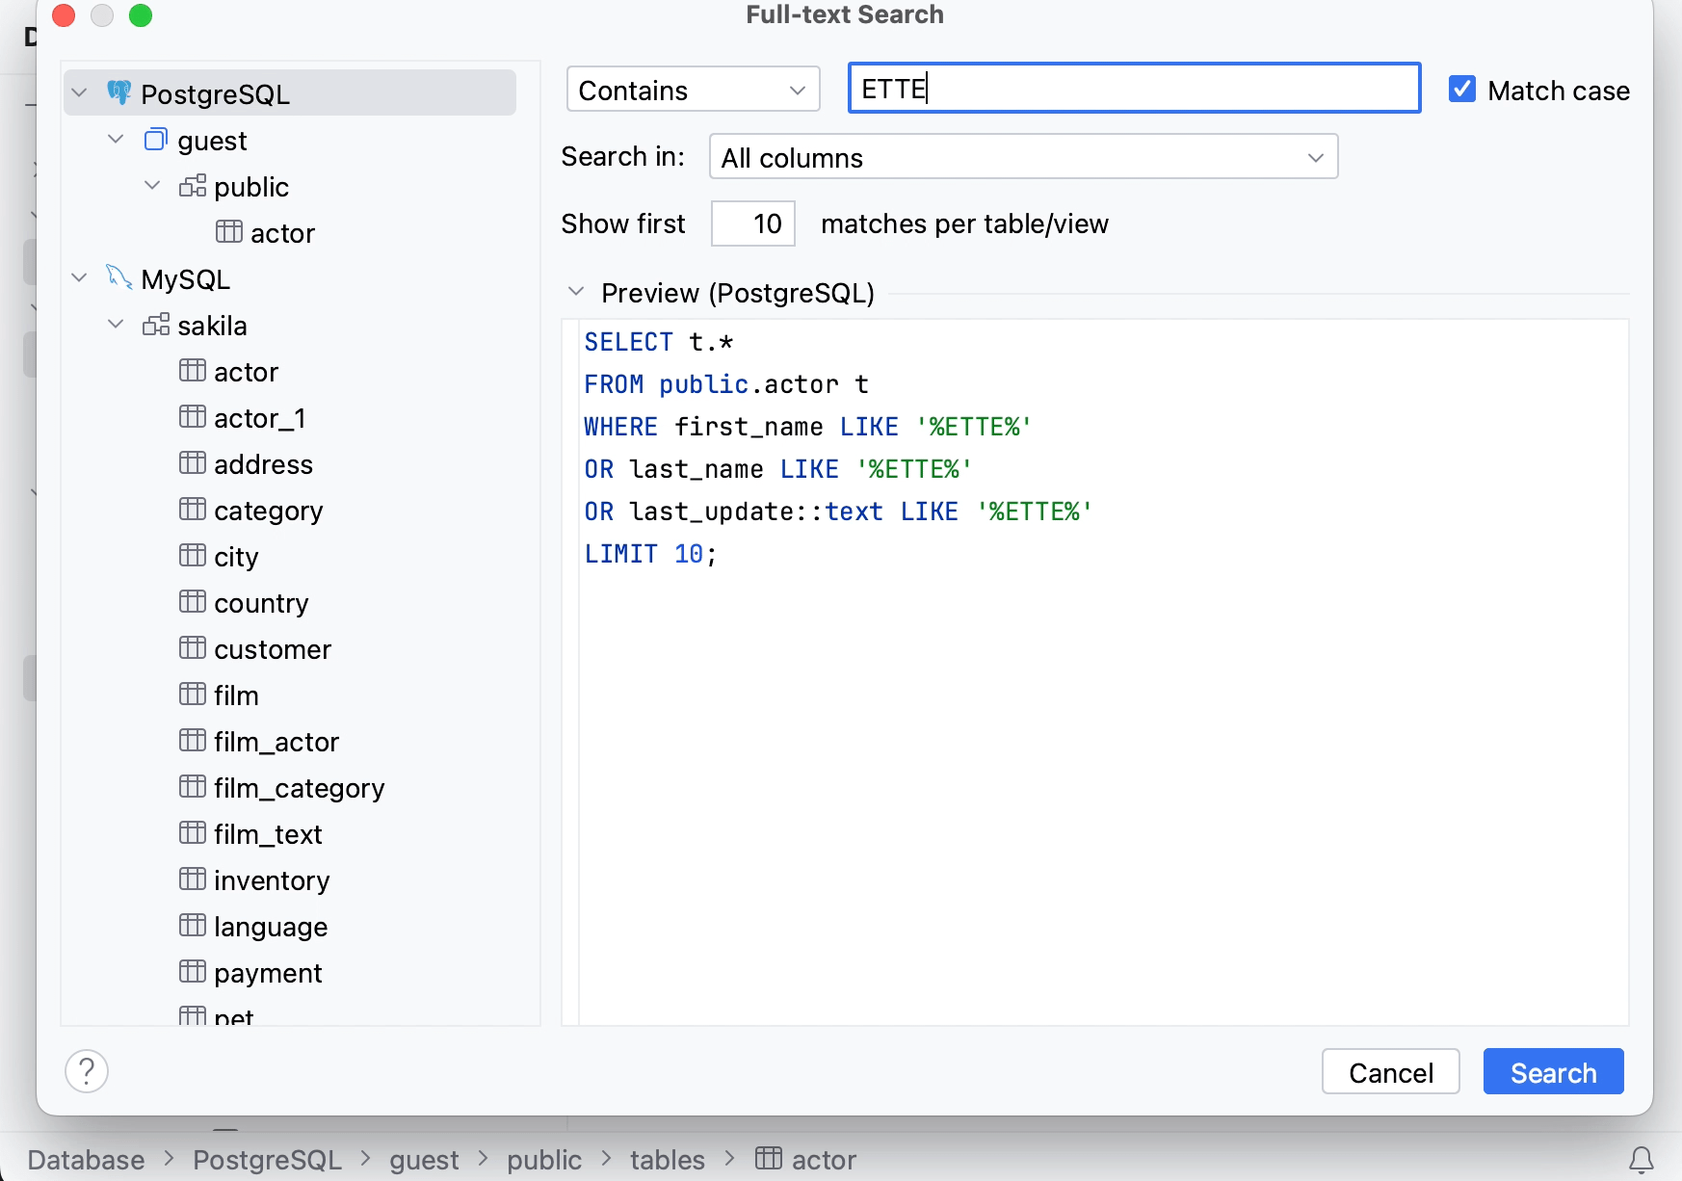Select the customer table in tree
This screenshot has width=1682, height=1181.
[272, 649]
